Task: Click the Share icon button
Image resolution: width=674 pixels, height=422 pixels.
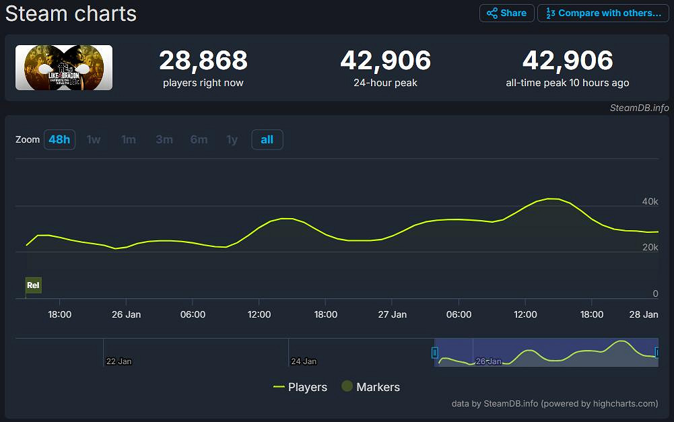Action: (x=506, y=13)
